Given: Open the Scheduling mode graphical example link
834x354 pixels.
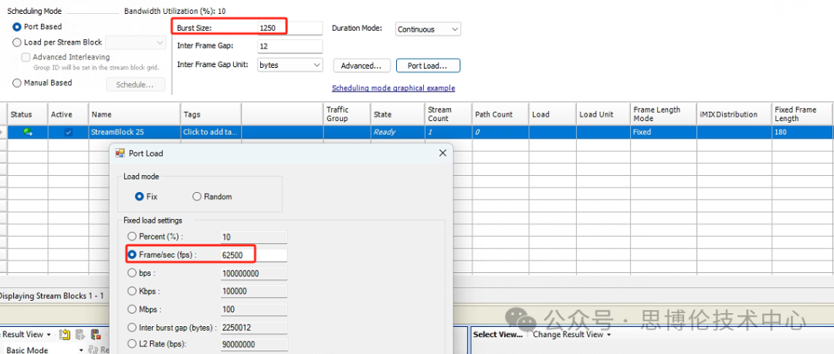Looking at the screenshot, I should point(393,88).
